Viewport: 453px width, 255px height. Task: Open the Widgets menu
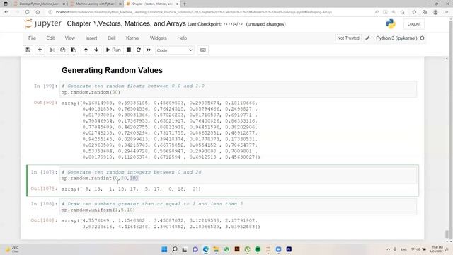pyautogui.click(x=159, y=38)
